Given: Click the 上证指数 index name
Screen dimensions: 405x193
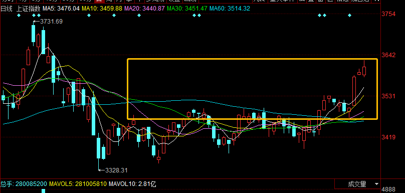Looking at the screenshot, I should pyautogui.click(x=29, y=9).
